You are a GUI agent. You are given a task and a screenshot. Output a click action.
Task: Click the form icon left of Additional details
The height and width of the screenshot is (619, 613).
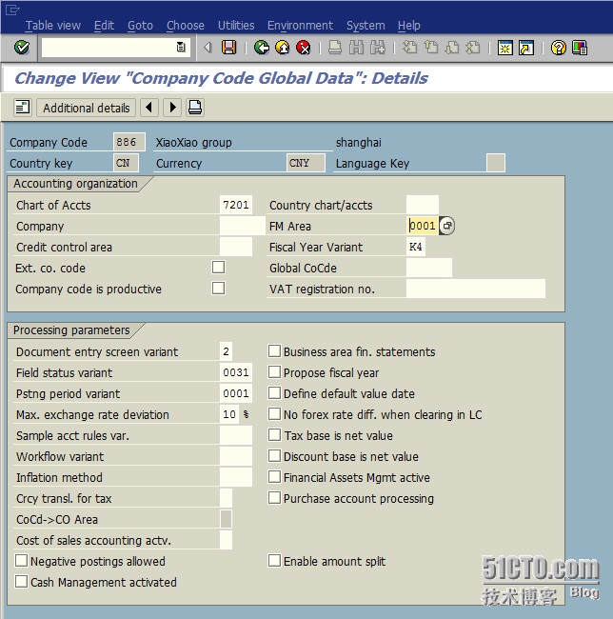(x=23, y=108)
